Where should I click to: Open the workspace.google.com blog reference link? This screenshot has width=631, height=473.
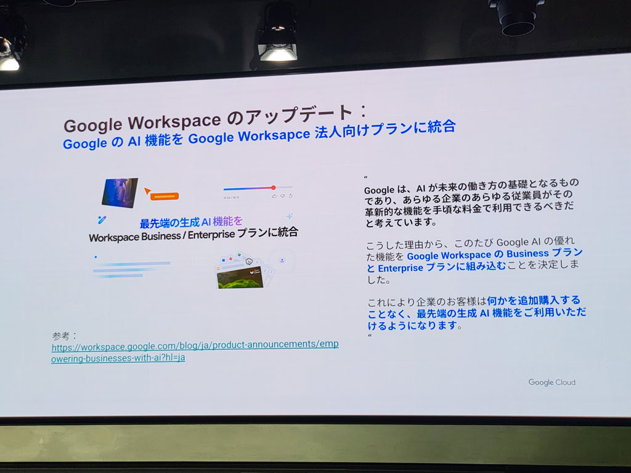tap(195, 350)
